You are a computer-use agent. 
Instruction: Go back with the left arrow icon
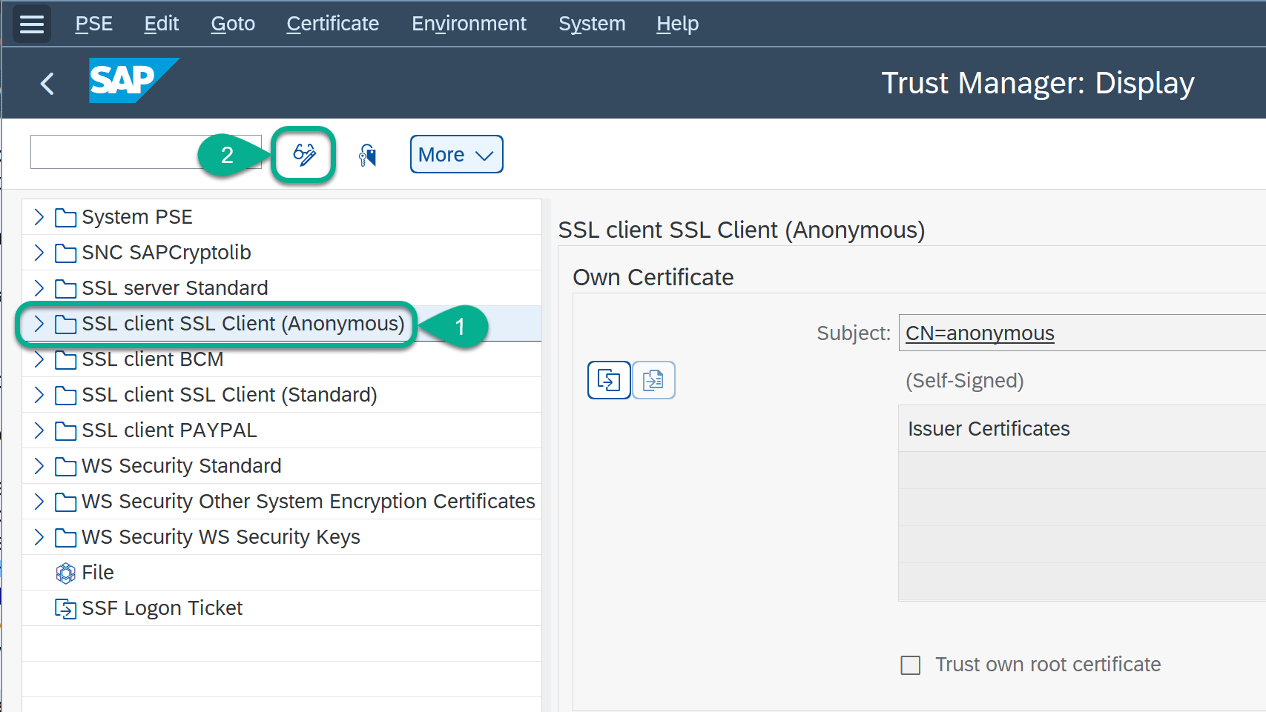[47, 84]
